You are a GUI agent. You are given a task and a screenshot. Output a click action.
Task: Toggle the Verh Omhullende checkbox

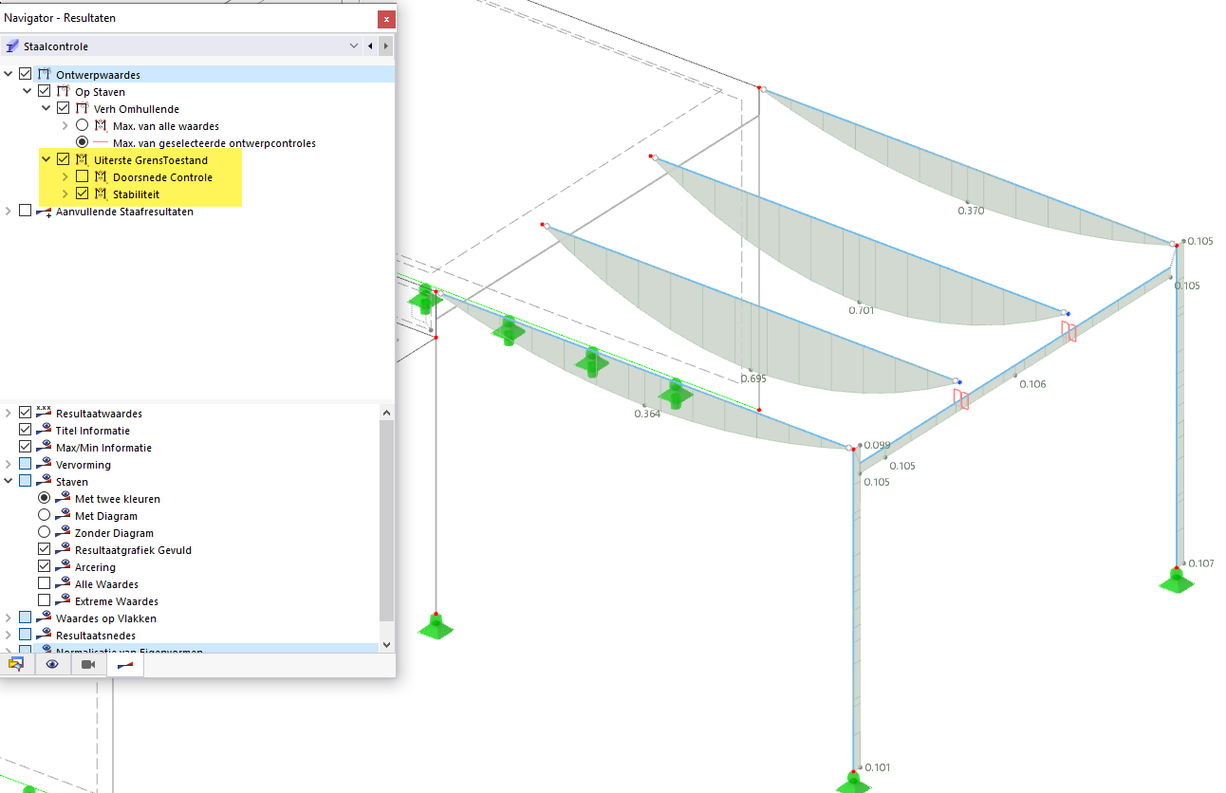click(x=64, y=109)
